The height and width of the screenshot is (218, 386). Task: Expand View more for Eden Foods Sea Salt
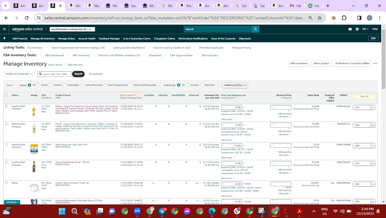228,158
